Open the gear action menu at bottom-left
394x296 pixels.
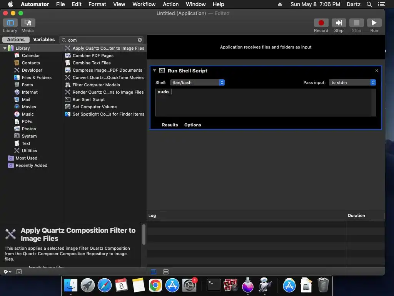(x=8, y=272)
